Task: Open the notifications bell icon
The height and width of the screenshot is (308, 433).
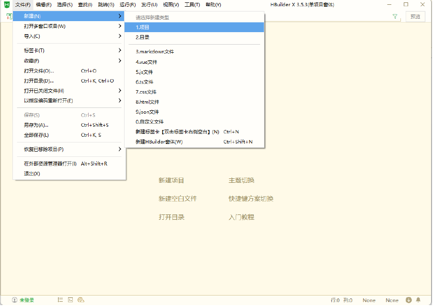Action: [x=418, y=300]
